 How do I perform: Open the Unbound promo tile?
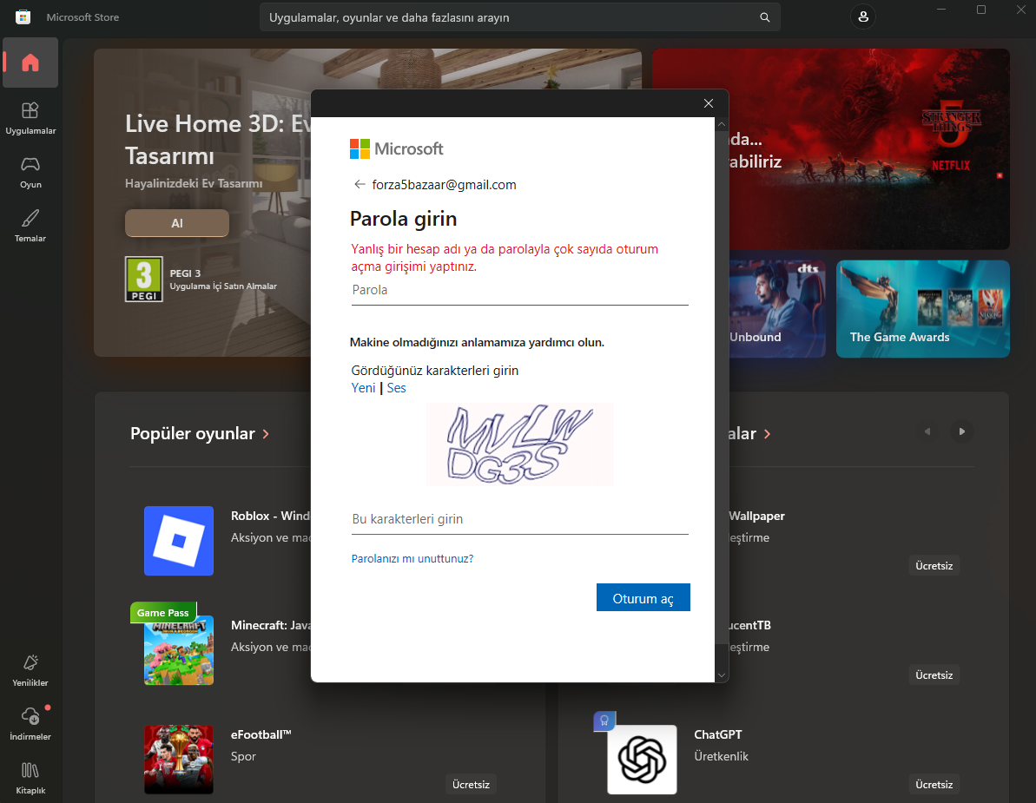[777, 309]
